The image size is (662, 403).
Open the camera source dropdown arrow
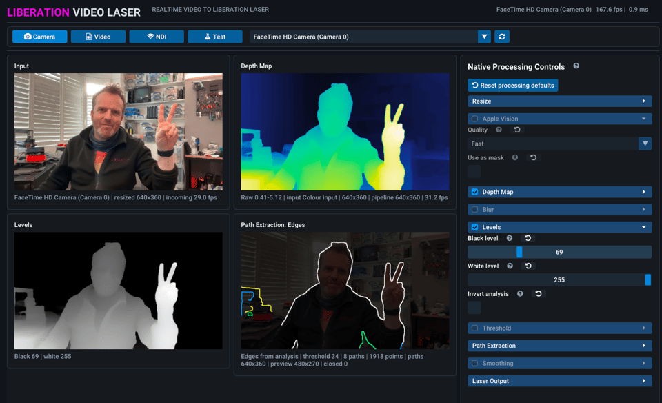point(484,37)
